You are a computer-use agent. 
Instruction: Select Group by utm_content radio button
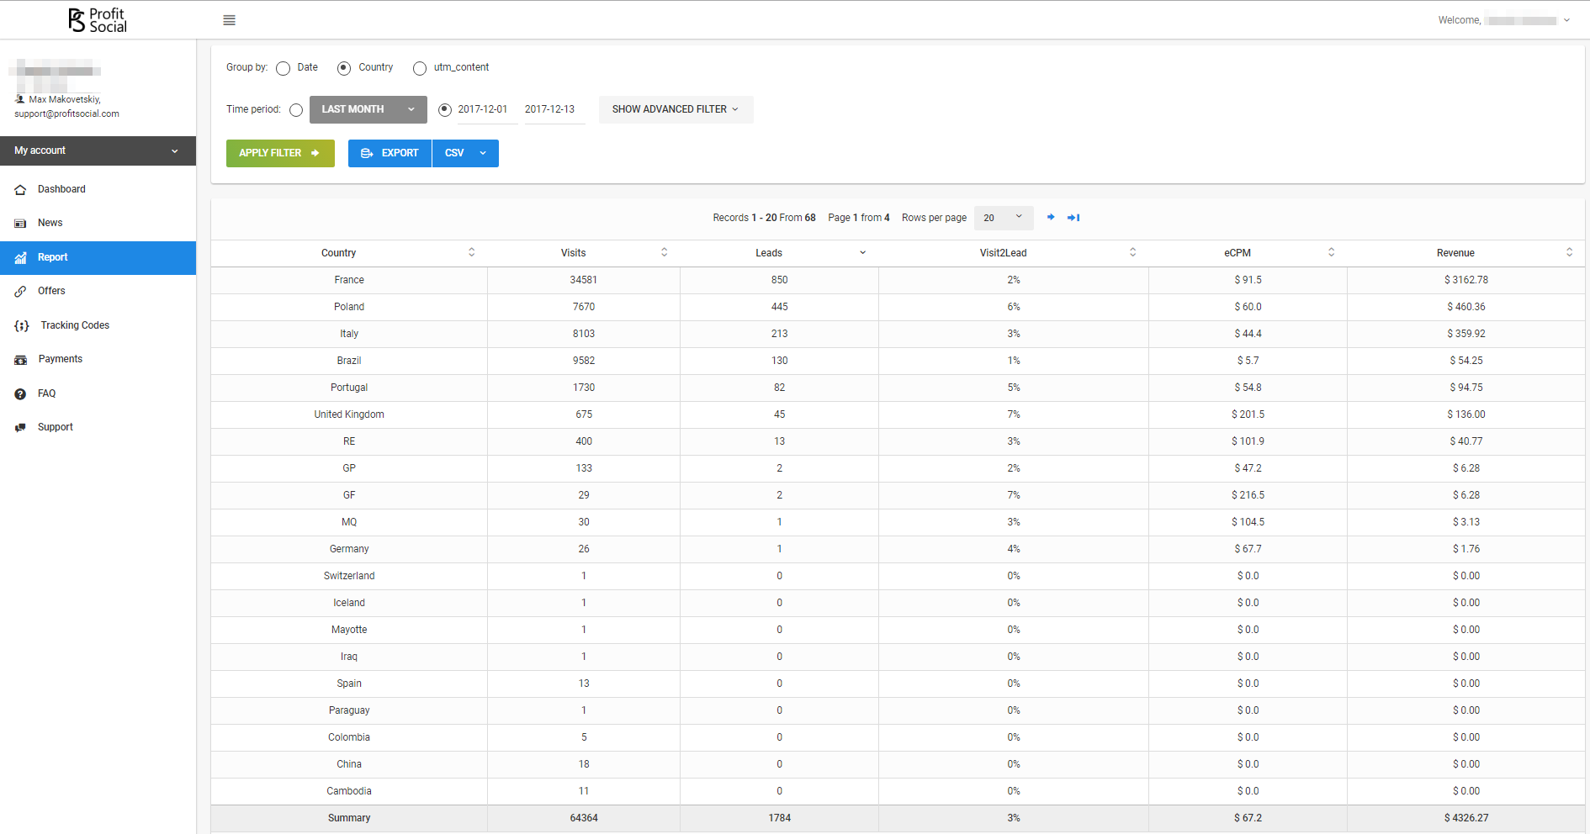tap(420, 68)
